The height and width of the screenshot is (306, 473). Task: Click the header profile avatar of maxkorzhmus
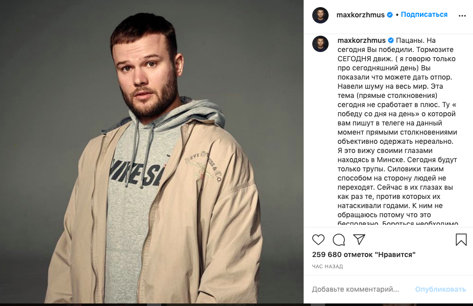[320, 15]
